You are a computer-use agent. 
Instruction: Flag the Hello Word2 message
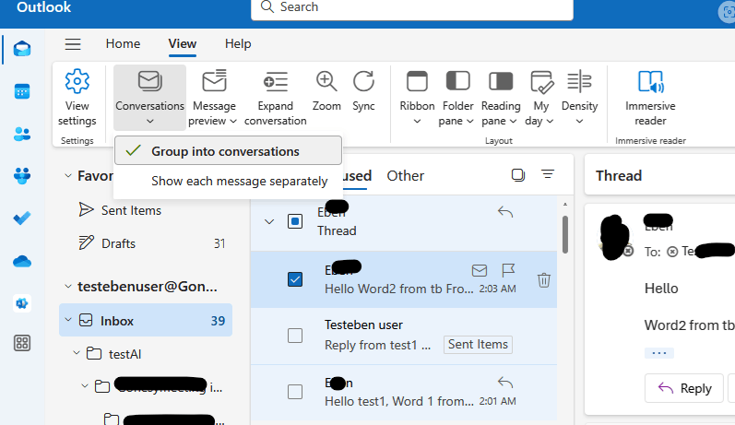[x=508, y=270]
